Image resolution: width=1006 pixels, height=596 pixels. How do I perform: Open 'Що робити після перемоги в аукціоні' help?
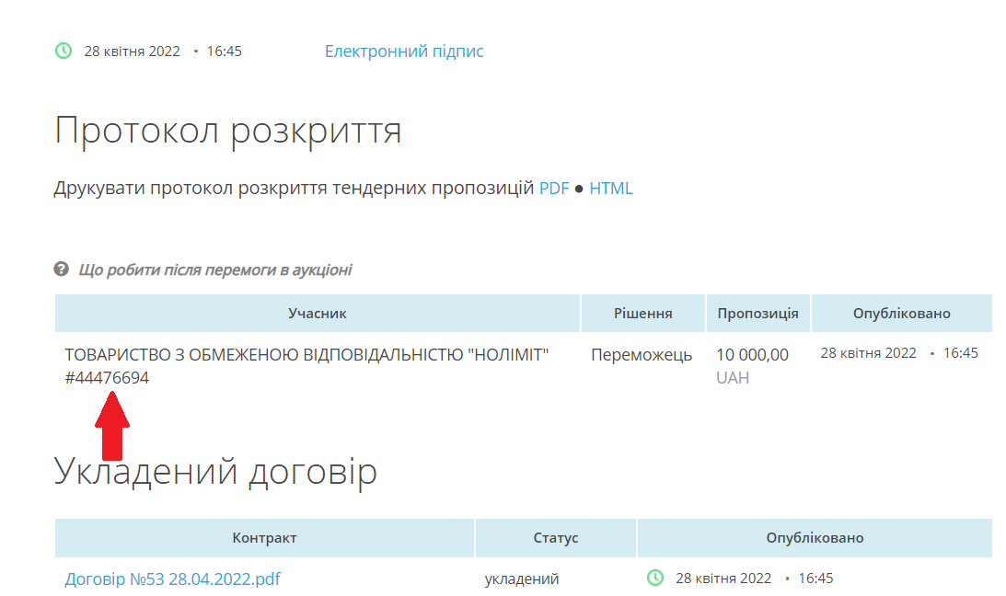tap(214, 270)
